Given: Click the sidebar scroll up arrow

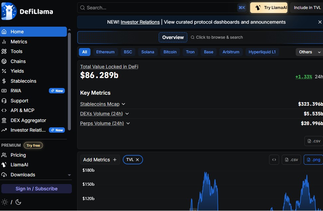Looking at the screenshot, I should tap(69, 30).
